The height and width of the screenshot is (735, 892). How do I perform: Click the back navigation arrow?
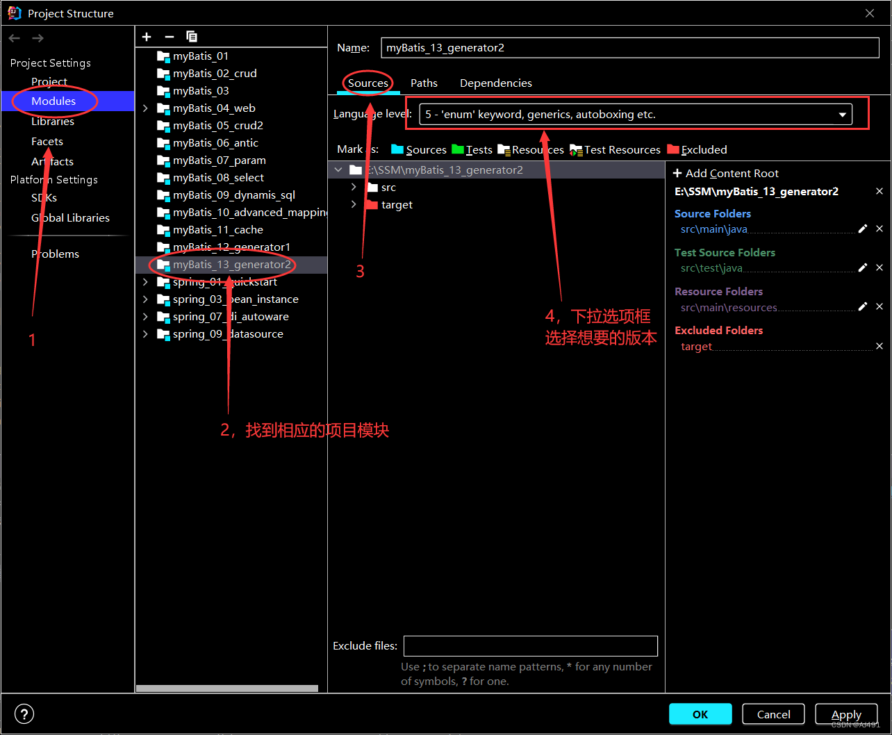[x=14, y=38]
